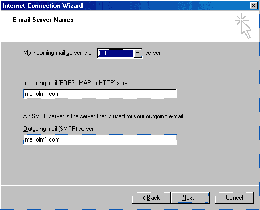260x210 pixels.
Task: Expand the incoming server type dropdown arrow
Action: 138,53
